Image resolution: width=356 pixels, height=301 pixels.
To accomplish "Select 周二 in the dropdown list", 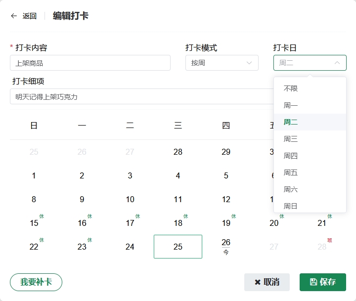I will click(x=310, y=122).
